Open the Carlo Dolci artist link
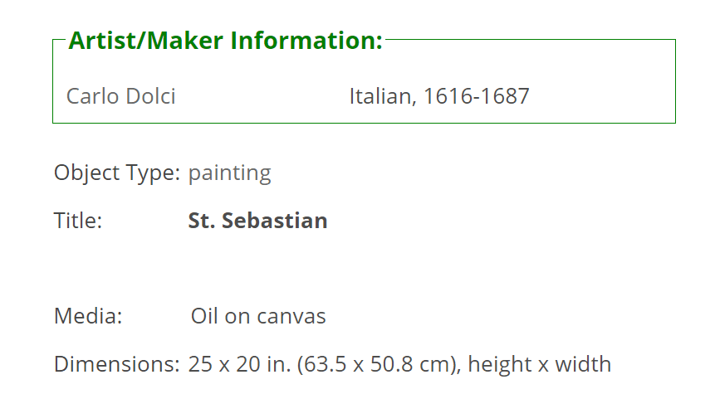Viewport: 715px width, 399px height. (x=121, y=96)
